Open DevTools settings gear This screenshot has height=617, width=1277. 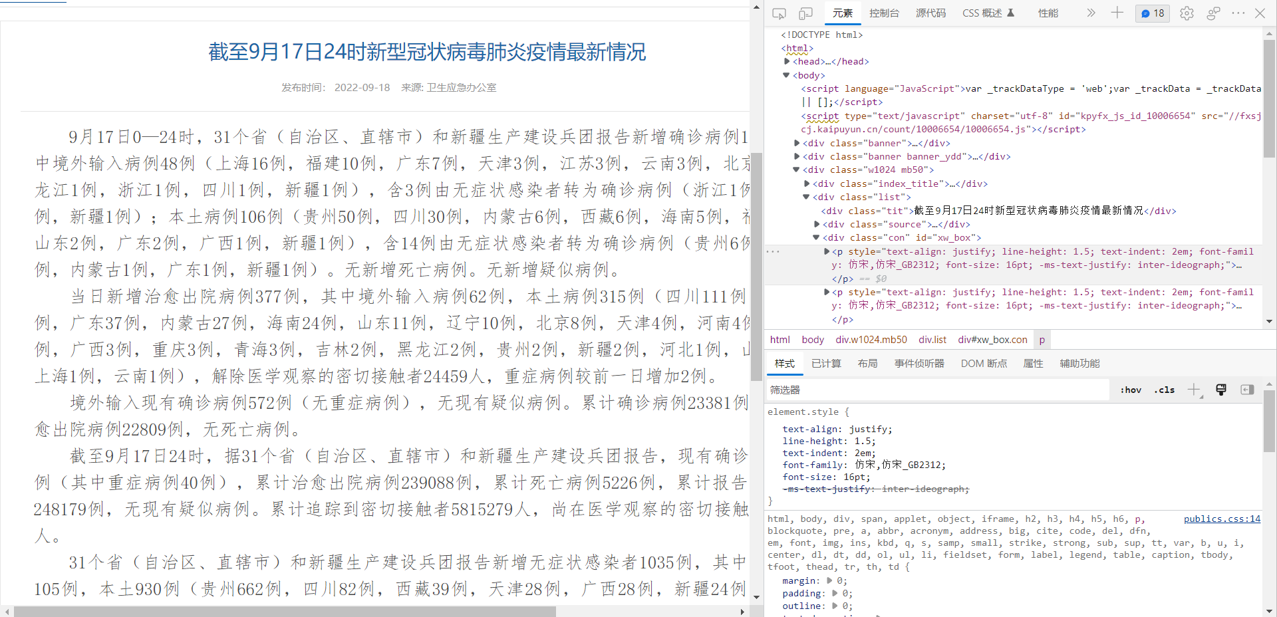click(x=1187, y=13)
